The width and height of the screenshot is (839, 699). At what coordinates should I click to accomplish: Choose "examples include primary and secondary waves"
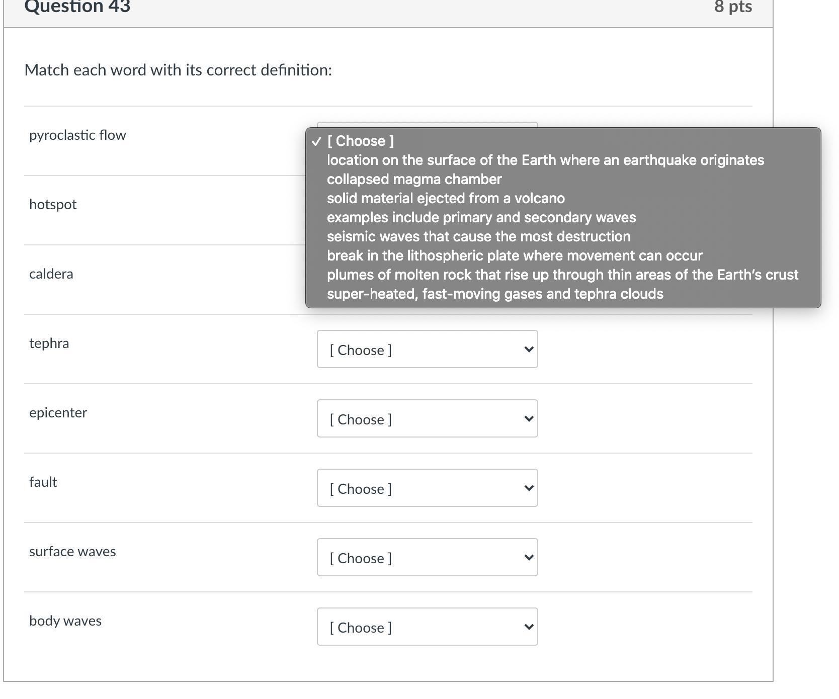[x=481, y=218]
